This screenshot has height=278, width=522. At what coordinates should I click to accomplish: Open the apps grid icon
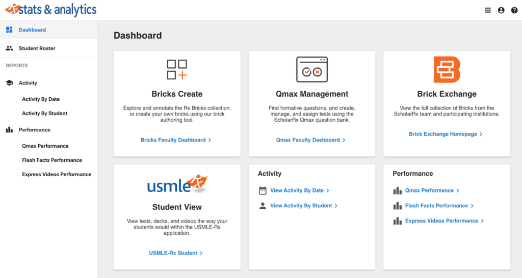488,10
